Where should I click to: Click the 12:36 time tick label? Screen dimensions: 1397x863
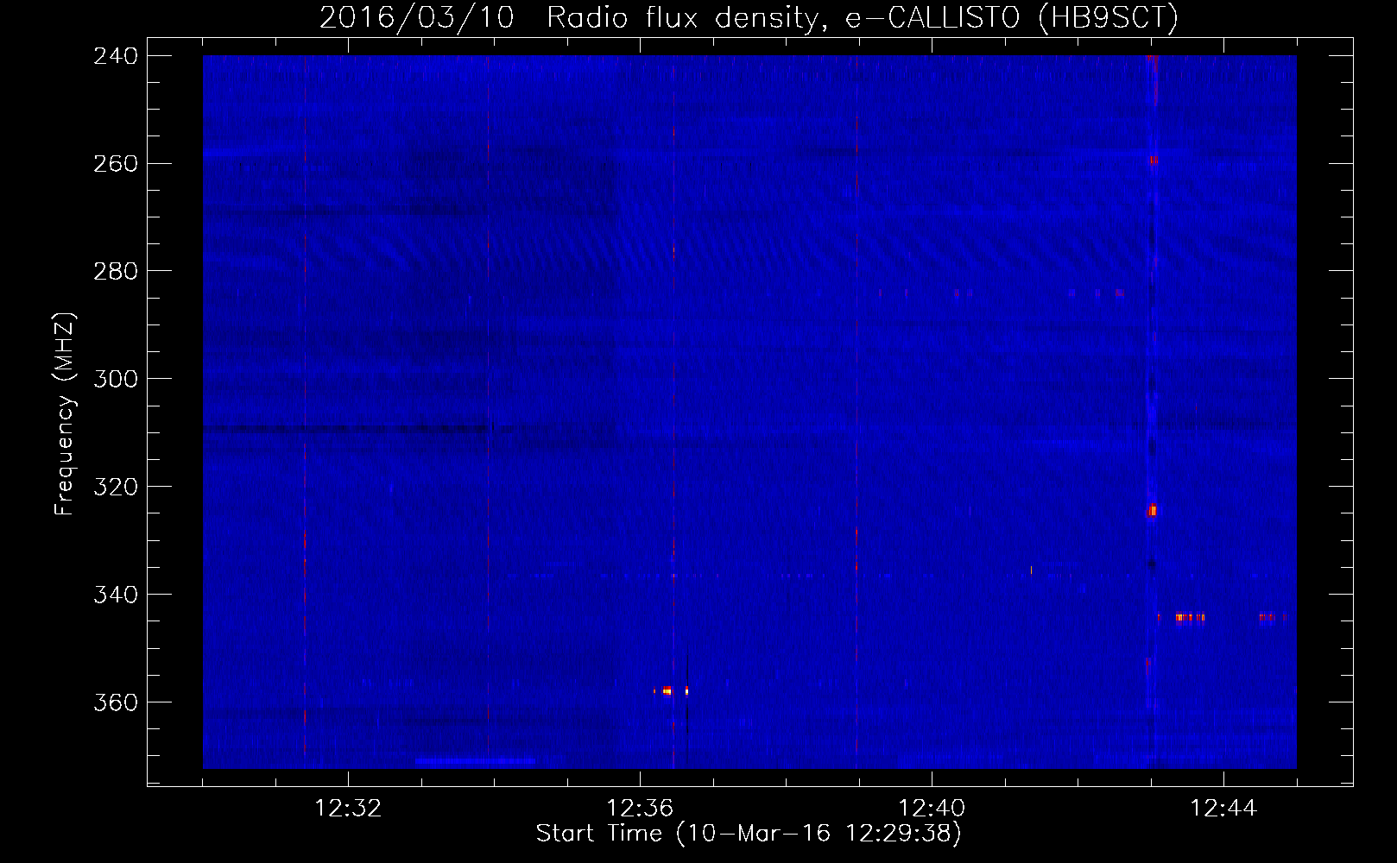[x=640, y=809]
